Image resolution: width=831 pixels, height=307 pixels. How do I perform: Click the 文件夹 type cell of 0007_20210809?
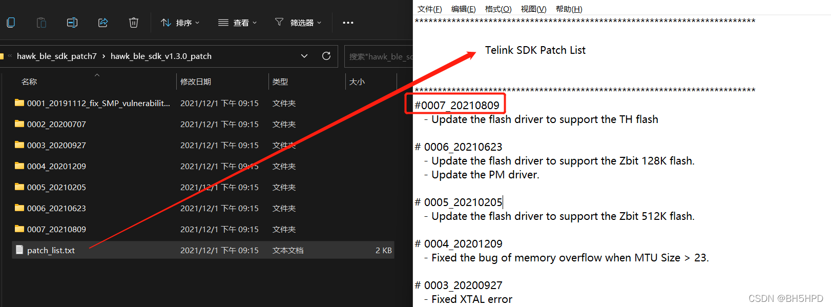coord(284,229)
